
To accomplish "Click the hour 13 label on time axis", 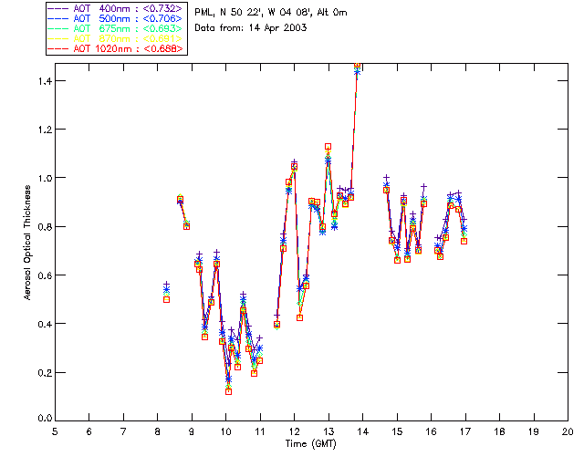I will click(328, 431).
